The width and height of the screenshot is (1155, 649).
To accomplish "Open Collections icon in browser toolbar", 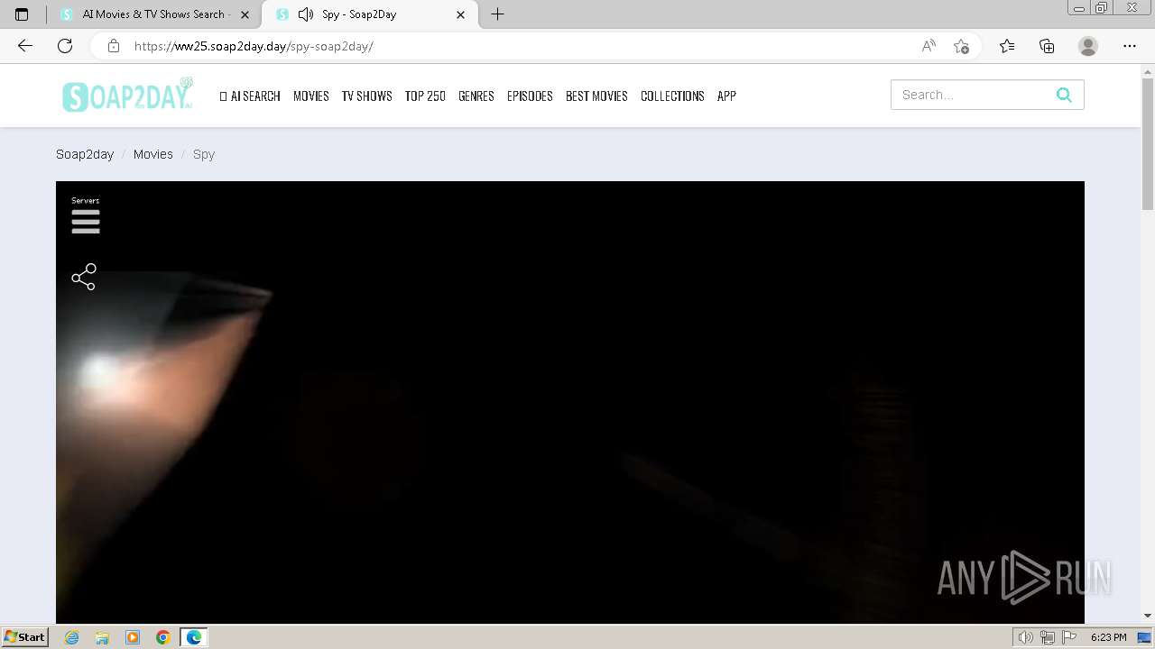I will (x=1047, y=46).
